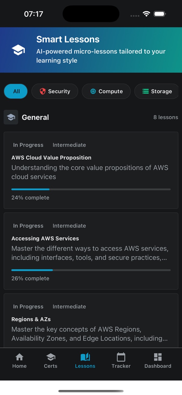Open the Accessing AWS Services lesson

[91, 248]
